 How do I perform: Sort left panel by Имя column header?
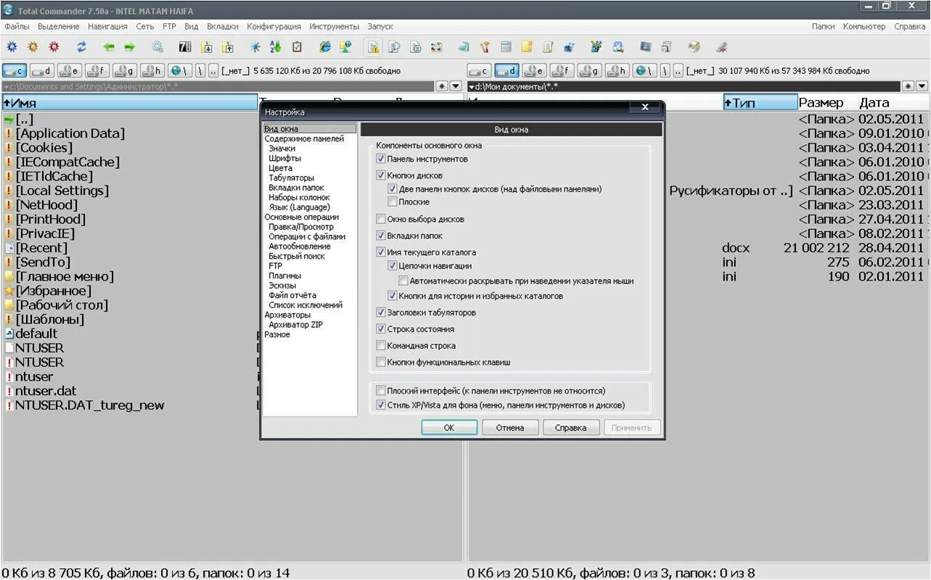coord(130,103)
